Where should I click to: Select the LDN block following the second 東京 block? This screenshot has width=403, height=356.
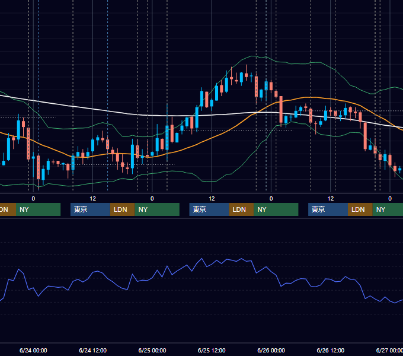point(241,209)
